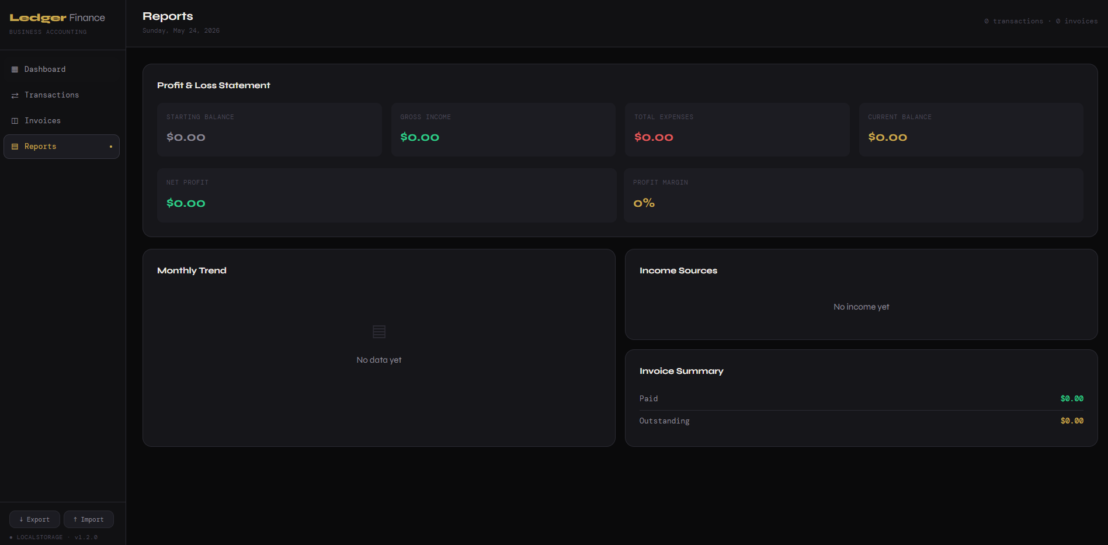Go to Transactions in the sidebar
The image size is (1108, 545).
(61, 95)
